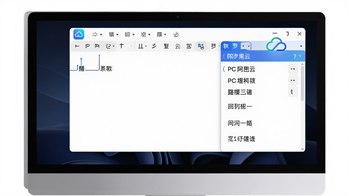349x196 pixels.
Task: Toggle the highlighted blue translate-style toolbar icon
Action: [x=201, y=46]
